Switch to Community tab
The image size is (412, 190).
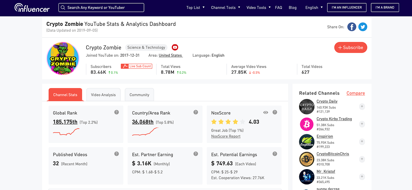coord(139,95)
